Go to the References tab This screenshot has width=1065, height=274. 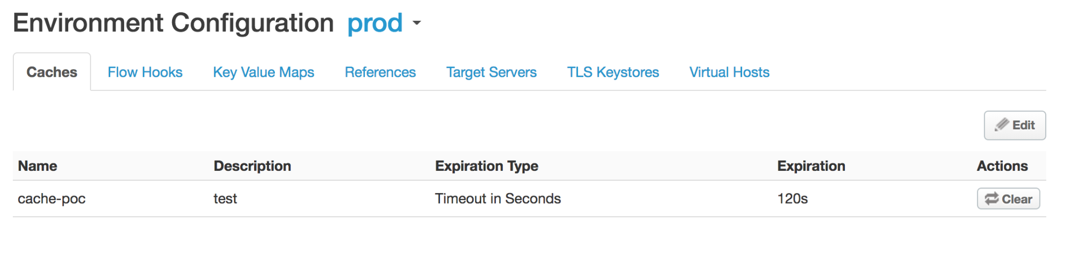380,72
